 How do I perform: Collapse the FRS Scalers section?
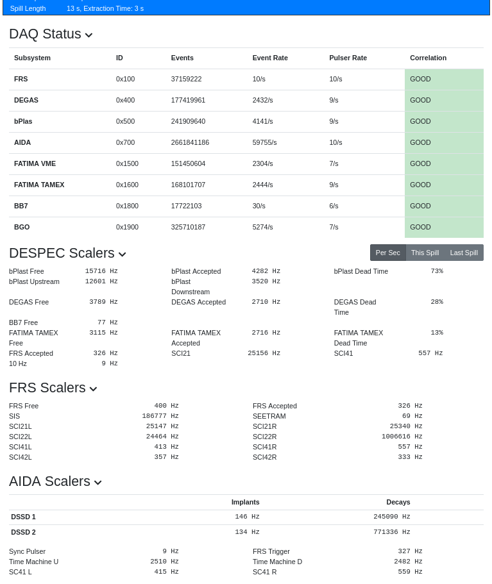[93, 389]
